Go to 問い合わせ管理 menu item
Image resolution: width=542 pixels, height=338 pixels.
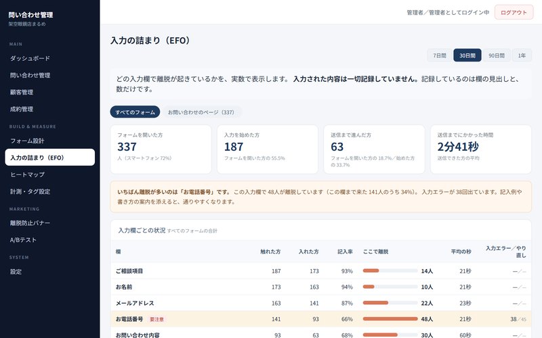coord(49,75)
